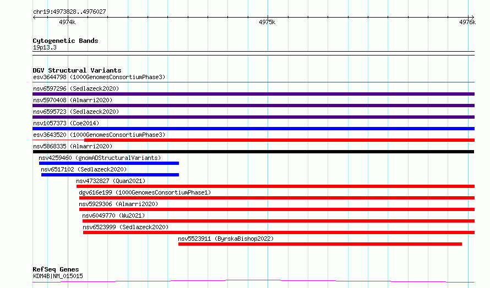Click the purple bar under nsv6595723
The height and width of the screenshot is (288, 490).
253,117
